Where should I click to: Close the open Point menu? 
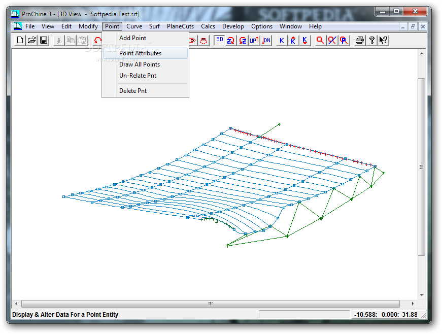tap(112, 26)
